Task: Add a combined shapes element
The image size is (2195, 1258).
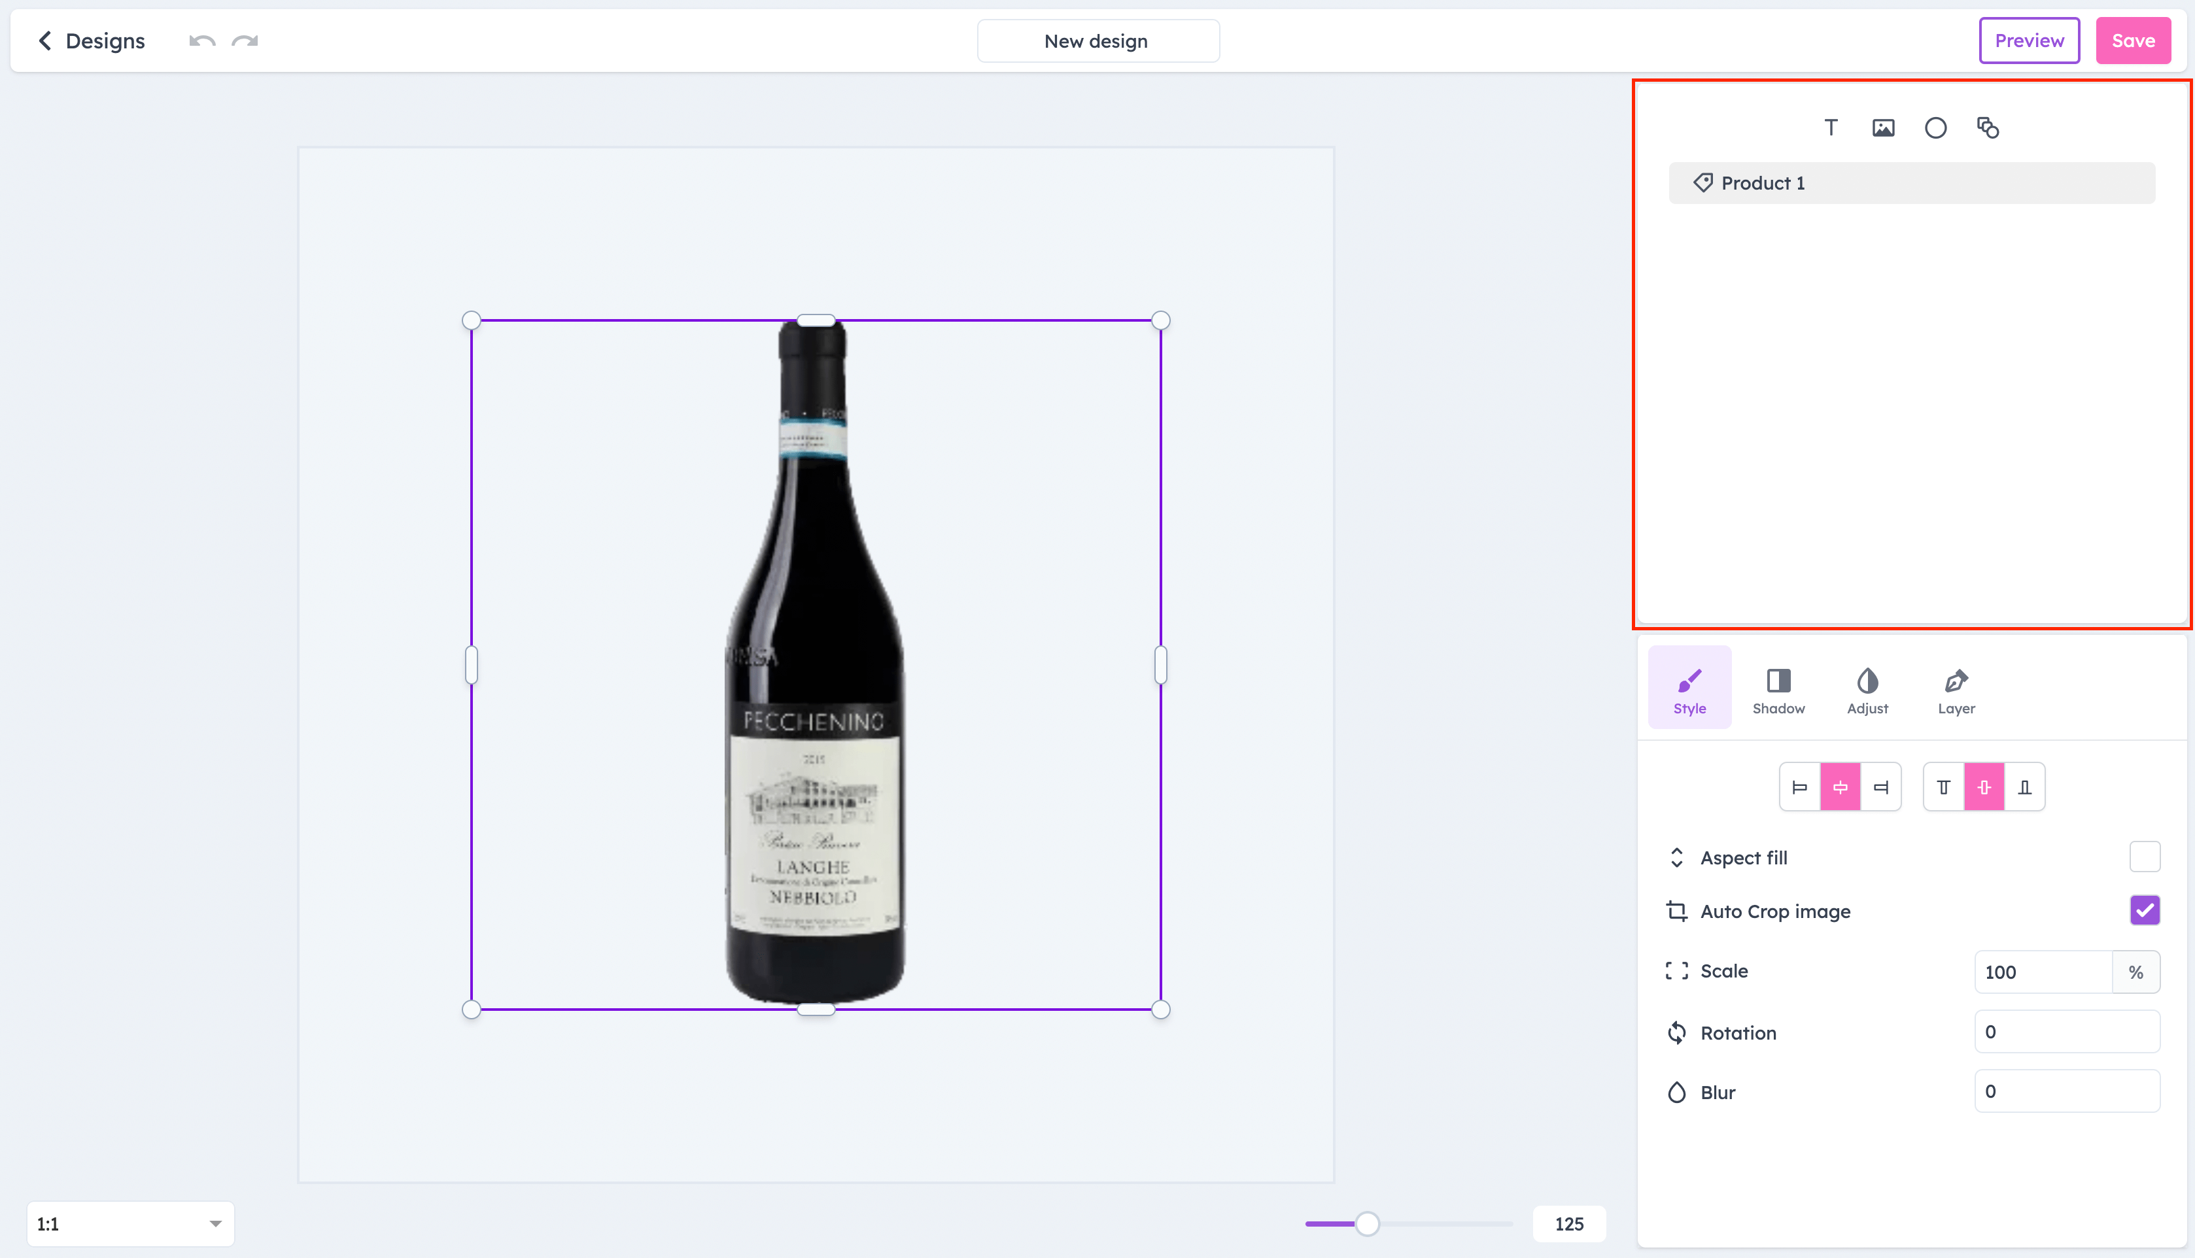Action: pyautogui.click(x=1988, y=128)
